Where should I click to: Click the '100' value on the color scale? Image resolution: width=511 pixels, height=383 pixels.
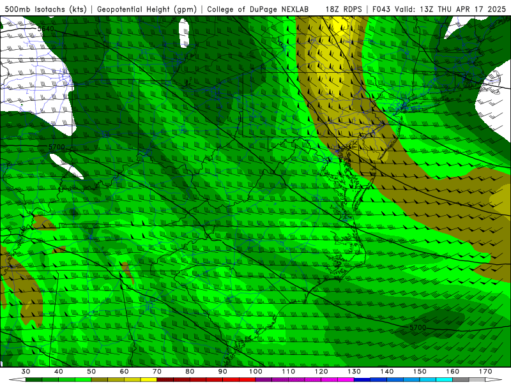(x=256, y=372)
